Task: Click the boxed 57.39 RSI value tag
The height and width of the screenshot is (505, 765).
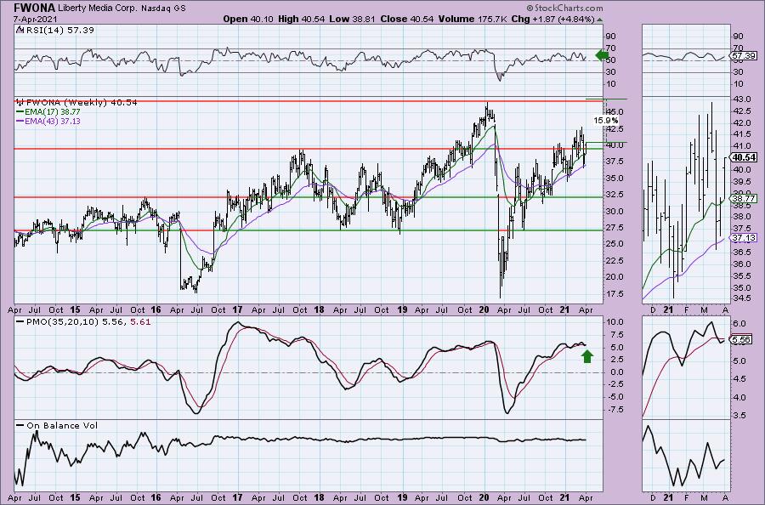Action: [744, 55]
